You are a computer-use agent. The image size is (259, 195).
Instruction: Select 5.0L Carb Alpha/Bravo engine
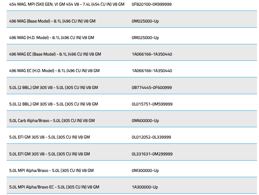point(52,121)
